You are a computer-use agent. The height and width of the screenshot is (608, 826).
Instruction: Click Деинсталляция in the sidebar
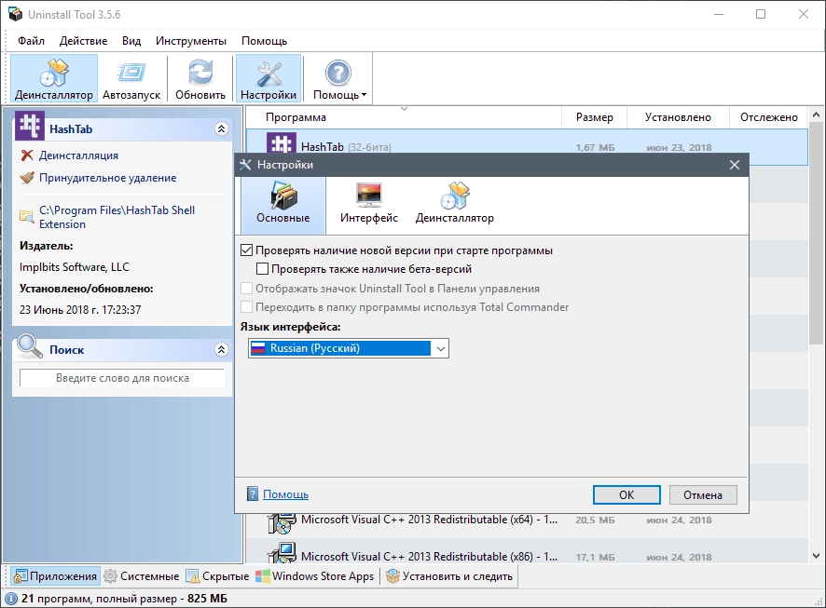tap(78, 155)
